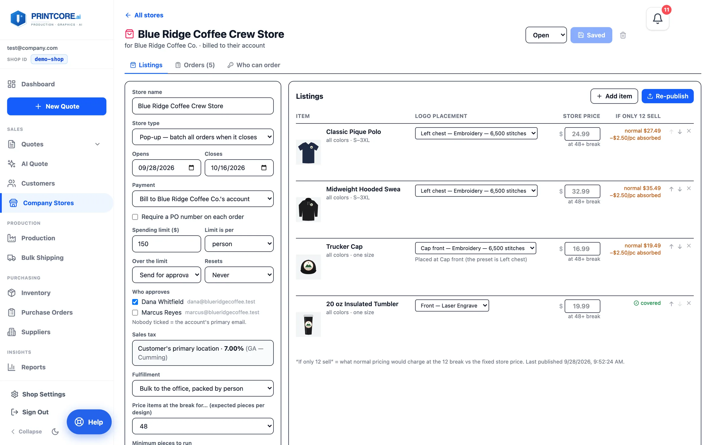
Task: Open the Help chat button
Action: point(89,422)
